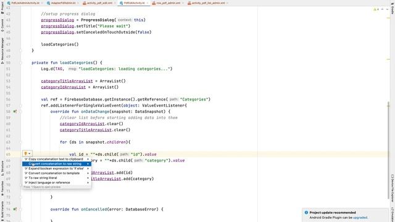Open the AdapterPdfAdmin.kt editor tab

[63, 3]
